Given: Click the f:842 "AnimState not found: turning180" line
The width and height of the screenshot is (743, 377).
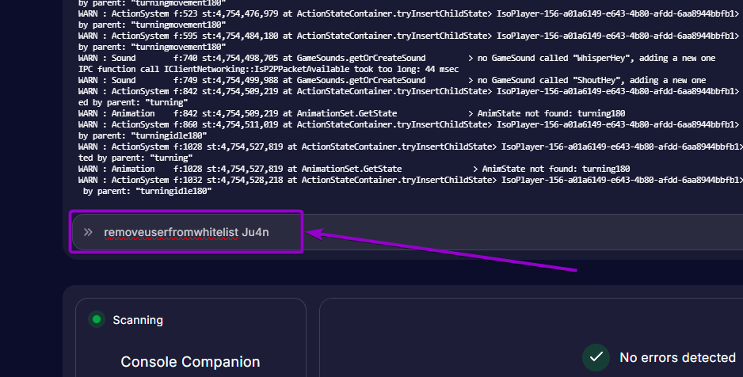Looking at the screenshot, I should pyautogui.click(x=352, y=114).
